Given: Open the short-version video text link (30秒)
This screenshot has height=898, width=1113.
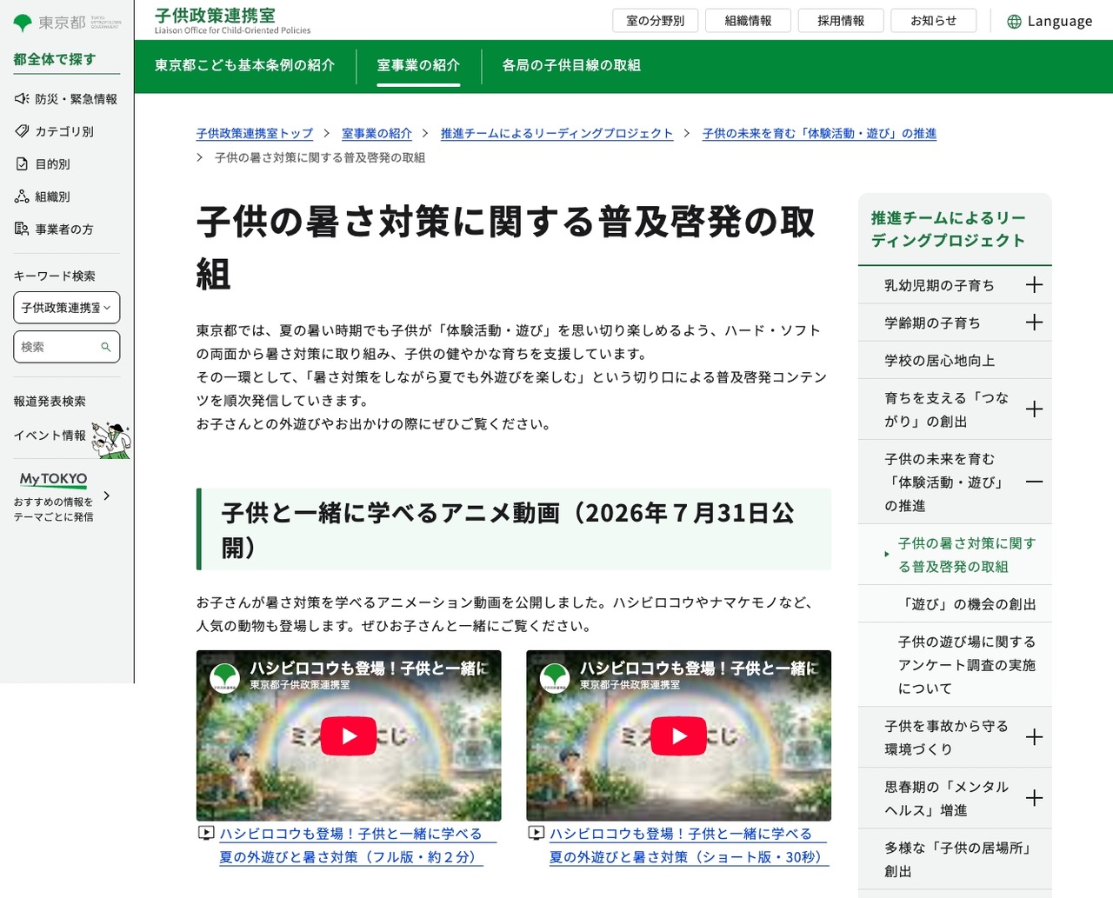Looking at the screenshot, I should [x=681, y=845].
